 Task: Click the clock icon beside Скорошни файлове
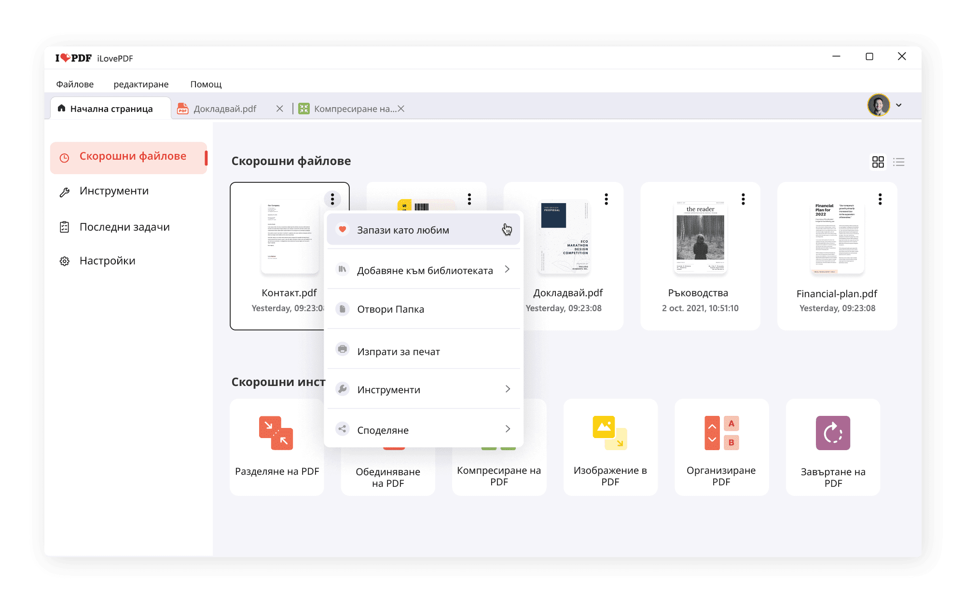[64, 158]
